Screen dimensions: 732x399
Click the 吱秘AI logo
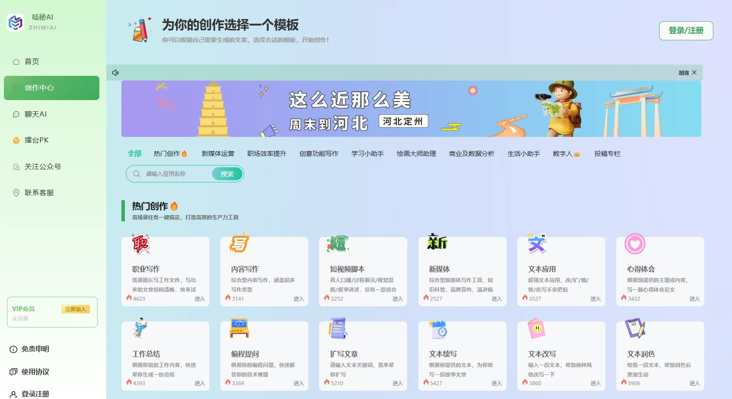pyautogui.click(x=16, y=23)
